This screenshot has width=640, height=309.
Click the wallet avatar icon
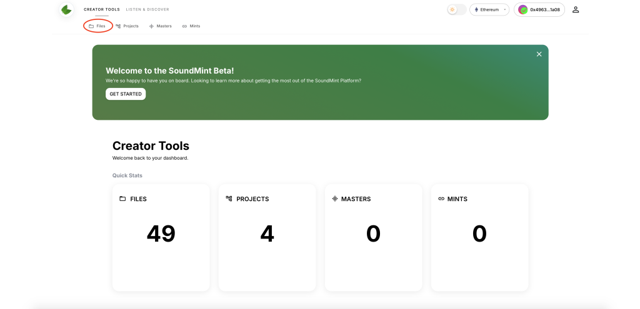click(x=523, y=9)
